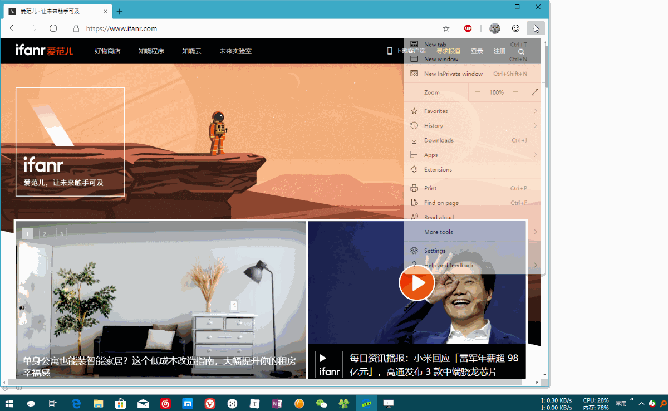Switch to carousel slide 2
668x411 pixels.
[45, 234]
